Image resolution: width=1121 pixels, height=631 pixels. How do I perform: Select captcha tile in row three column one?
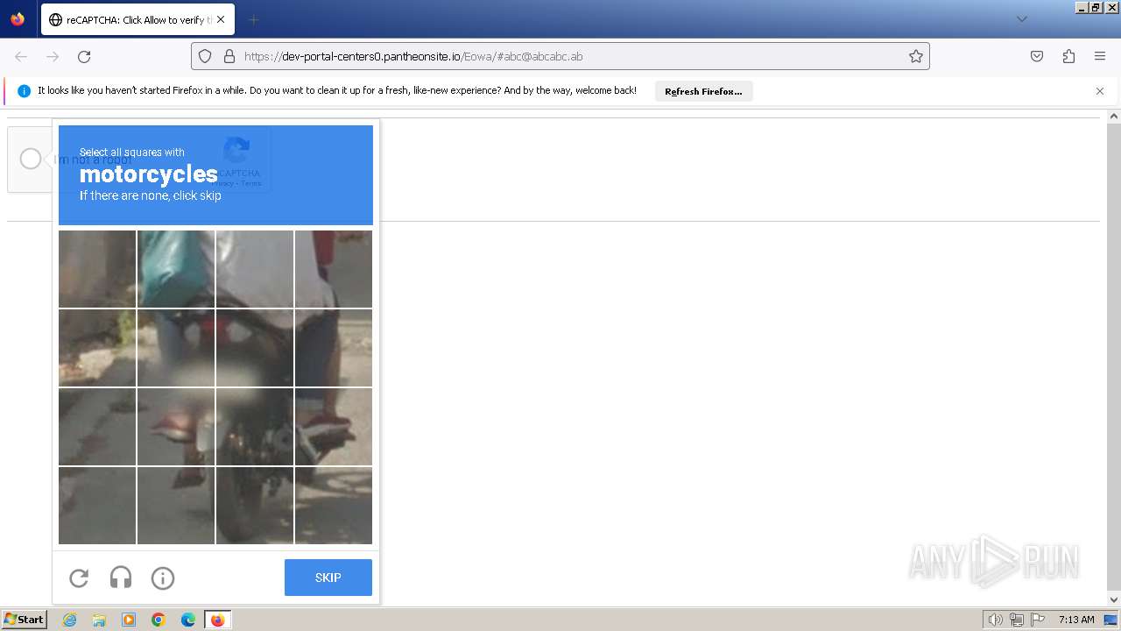click(97, 427)
